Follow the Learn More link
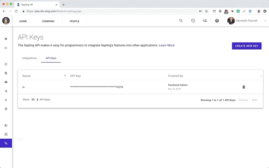The height and width of the screenshot is (168, 269). [166, 45]
